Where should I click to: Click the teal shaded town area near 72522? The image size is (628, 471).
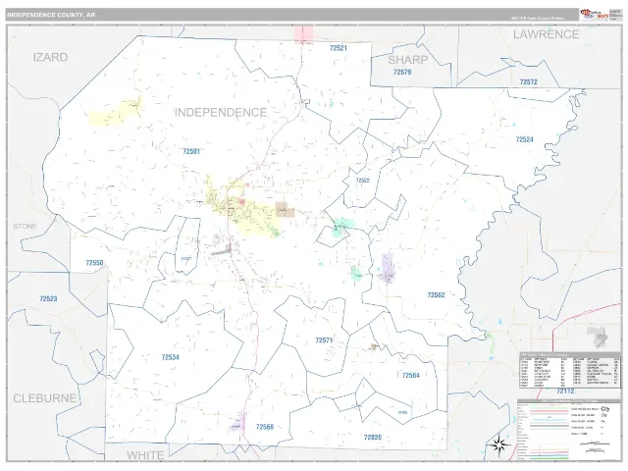342,228
